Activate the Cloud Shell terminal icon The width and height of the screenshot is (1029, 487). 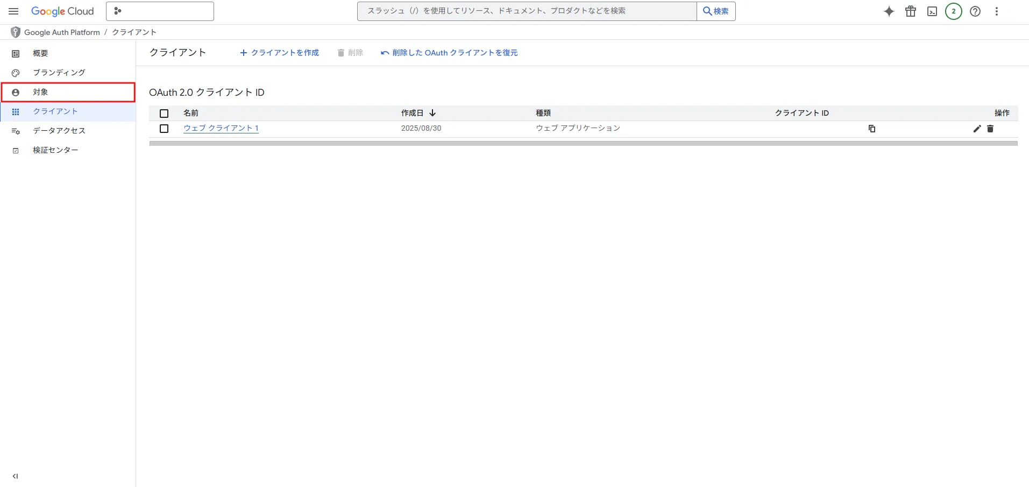tap(932, 11)
